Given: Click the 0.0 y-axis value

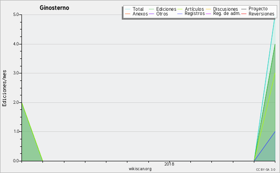Looking at the screenshot, I should [x=16, y=161].
